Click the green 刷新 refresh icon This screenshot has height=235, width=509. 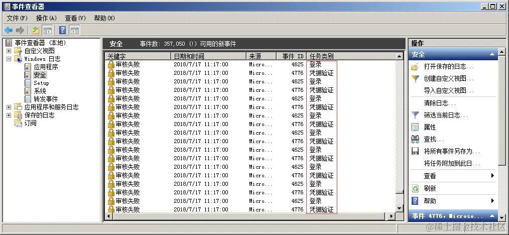click(415, 188)
